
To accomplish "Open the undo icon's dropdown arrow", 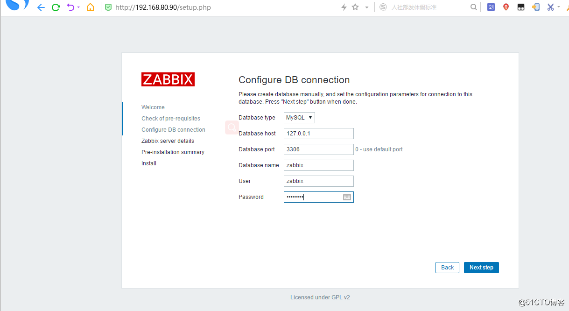I will (x=78, y=7).
